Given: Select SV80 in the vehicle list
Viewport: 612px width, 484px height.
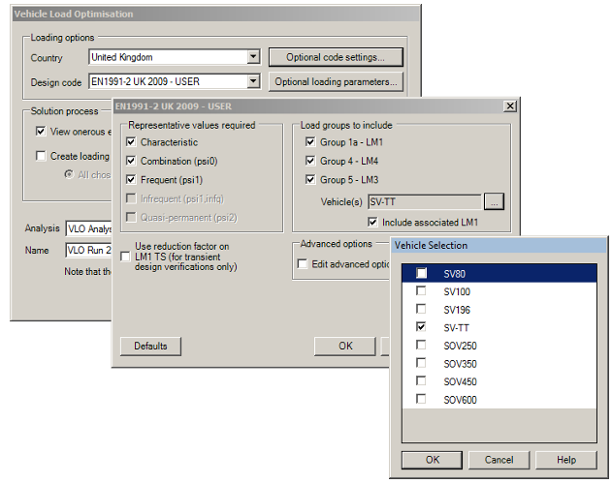Looking at the screenshot, I should coord(458,275).
